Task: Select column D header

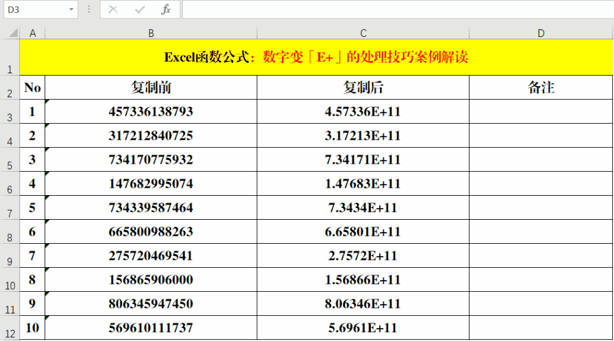Action: pyautogui.click(x=541, y=33)
